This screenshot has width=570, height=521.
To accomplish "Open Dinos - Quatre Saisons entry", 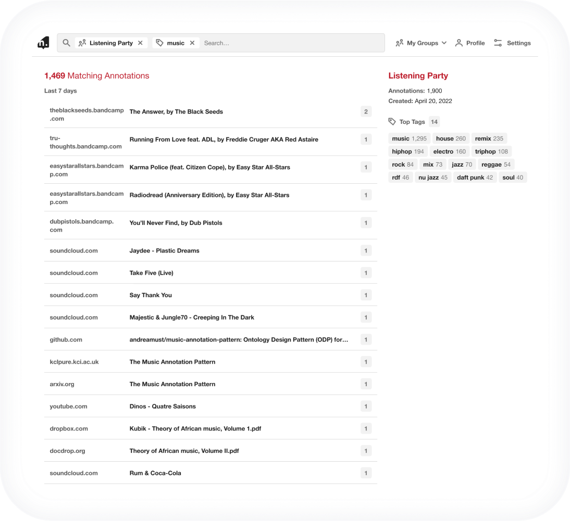I will [x=163, y=406].
